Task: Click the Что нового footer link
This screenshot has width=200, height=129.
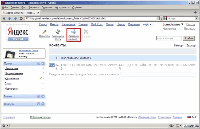Action: [9, 117]
